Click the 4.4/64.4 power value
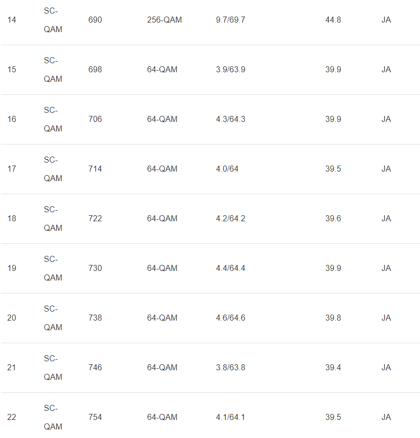420x438 pixels. 230,268
